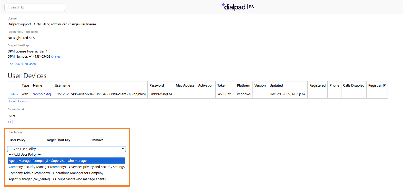Viewport: 404px width, 191px height.
Task: Click the Mac Addess column header
Action: (185, 86)
